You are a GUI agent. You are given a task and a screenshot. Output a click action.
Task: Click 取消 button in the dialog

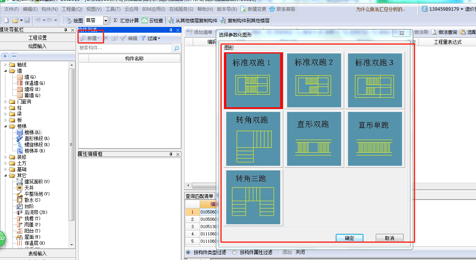[x=390, y=238]
